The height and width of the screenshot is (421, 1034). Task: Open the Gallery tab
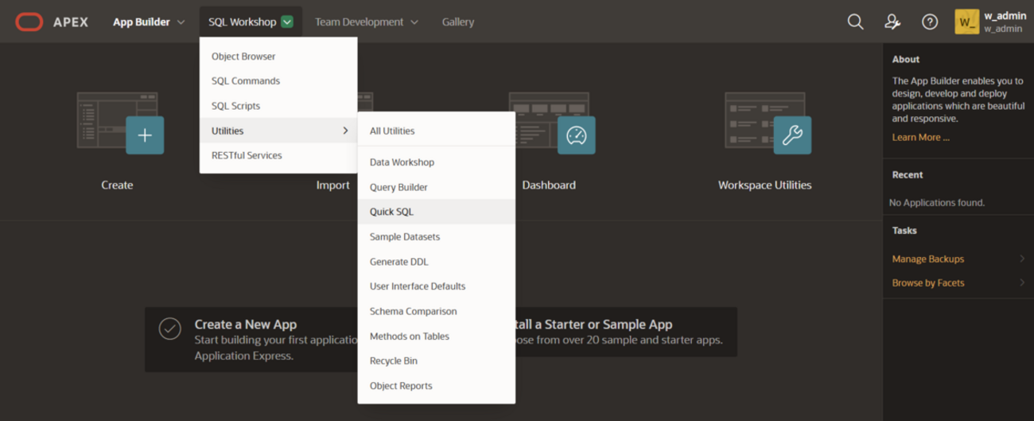[x=458, y=22]
